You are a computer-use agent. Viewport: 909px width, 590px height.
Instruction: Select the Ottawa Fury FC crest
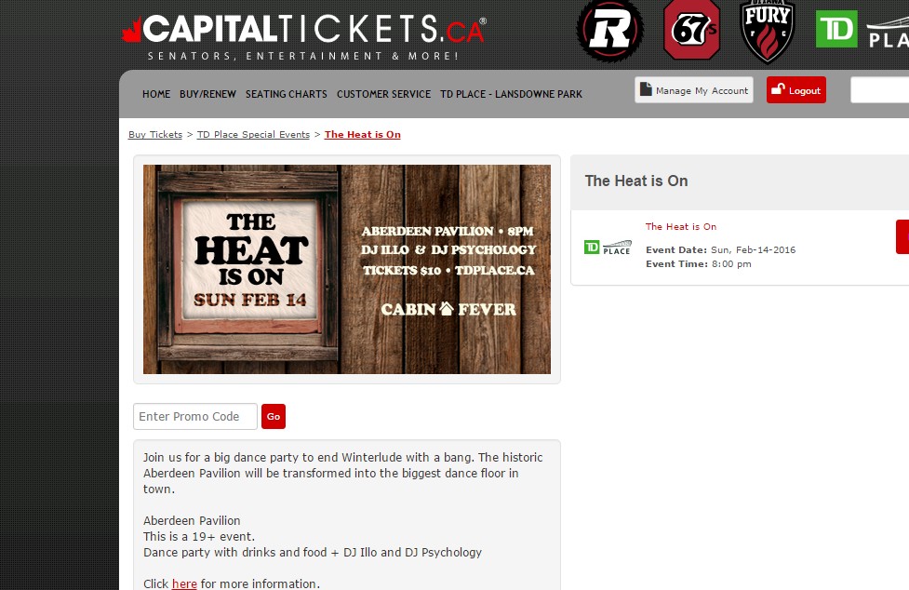tap(768, 31)
